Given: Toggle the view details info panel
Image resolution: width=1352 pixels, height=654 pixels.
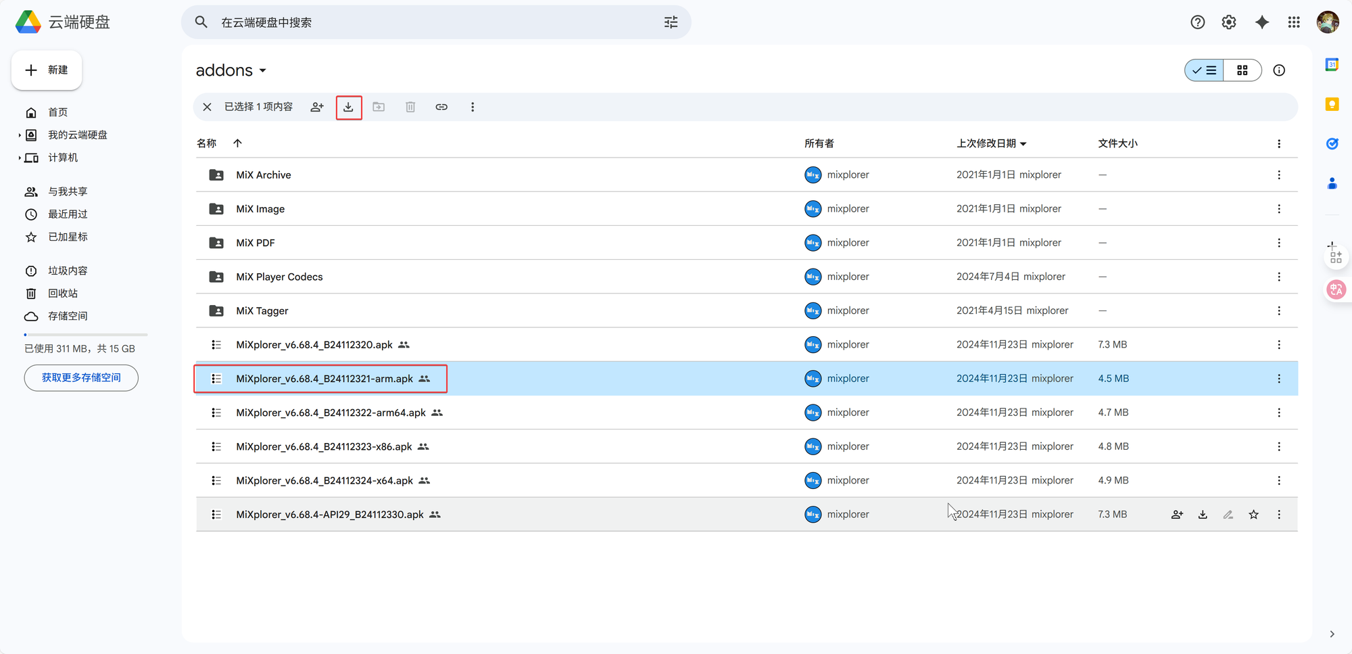Looking at the screenshot, I should (x=1279, y=70).
